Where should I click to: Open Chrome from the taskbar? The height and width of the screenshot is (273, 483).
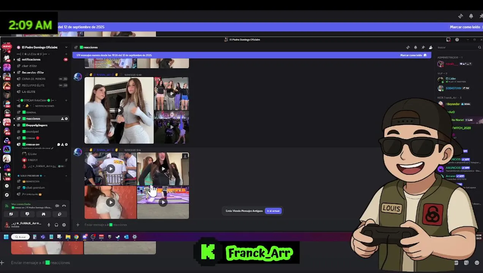pos(76,237)
